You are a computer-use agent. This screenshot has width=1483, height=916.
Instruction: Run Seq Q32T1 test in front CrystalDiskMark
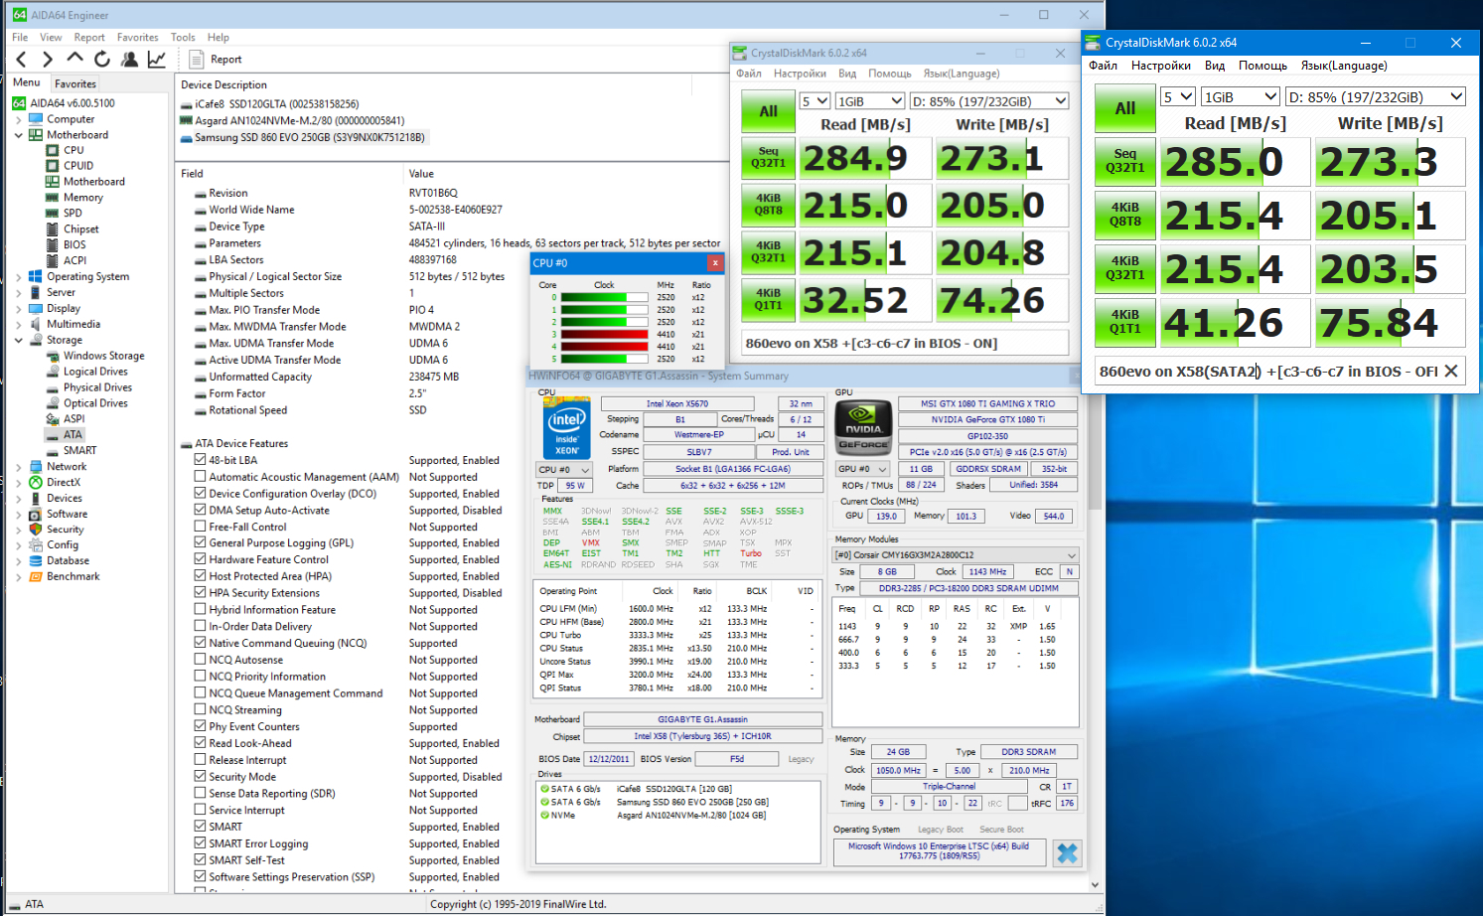click(x=1125, y=161)
